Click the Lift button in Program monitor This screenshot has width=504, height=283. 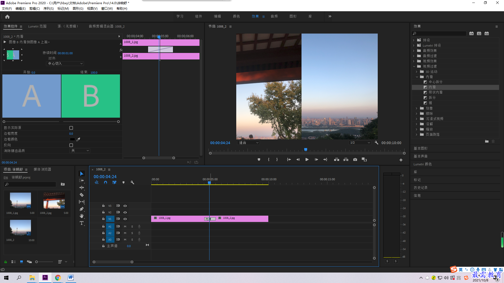[x=337, y=160]
